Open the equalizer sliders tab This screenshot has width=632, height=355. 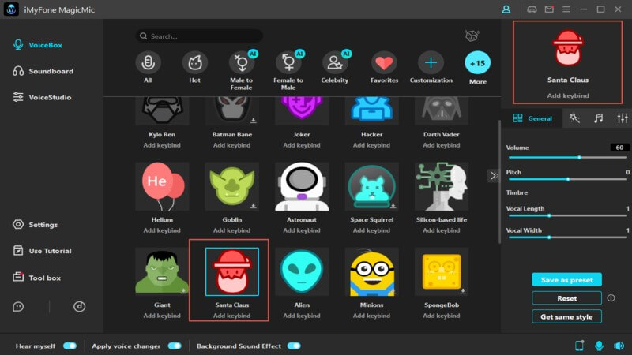(x=623, y=118)
